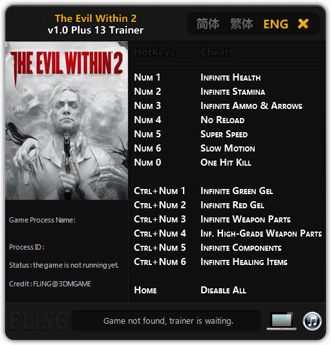Click the music note icon
The image size is (331, 345).
coord(312,321)
